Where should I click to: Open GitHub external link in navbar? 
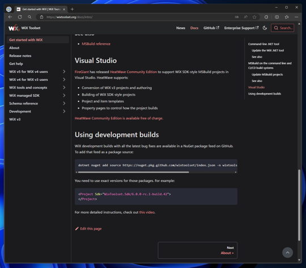211,28
